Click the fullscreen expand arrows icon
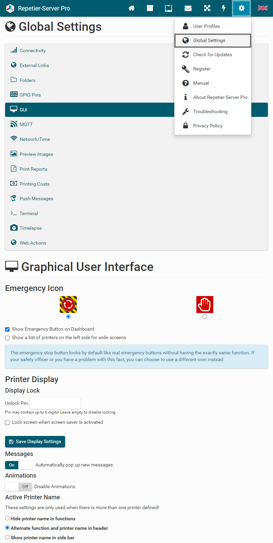Image resolution: width=273 pixels, height=543 pixels. [x=207, y=8]
